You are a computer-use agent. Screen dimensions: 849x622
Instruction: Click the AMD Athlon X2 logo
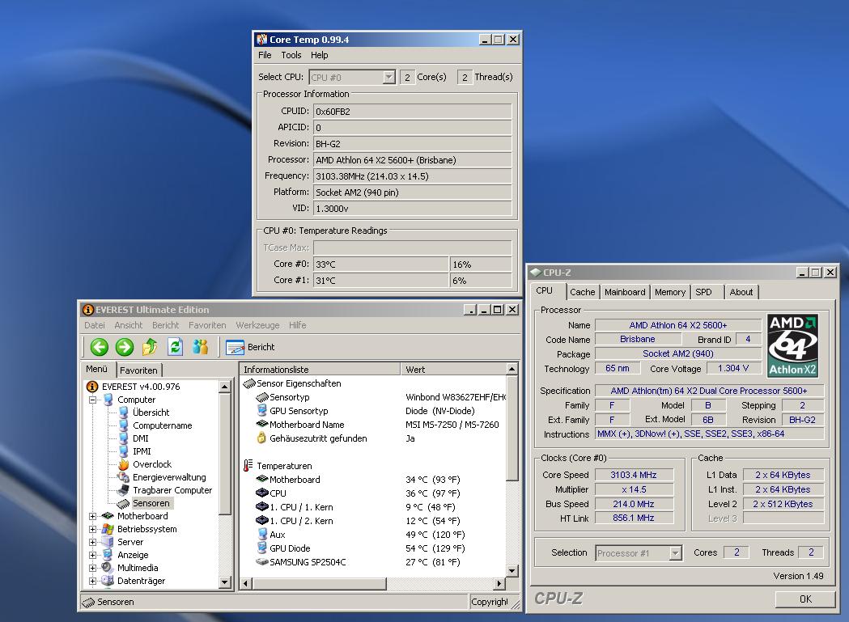(792, 346)
